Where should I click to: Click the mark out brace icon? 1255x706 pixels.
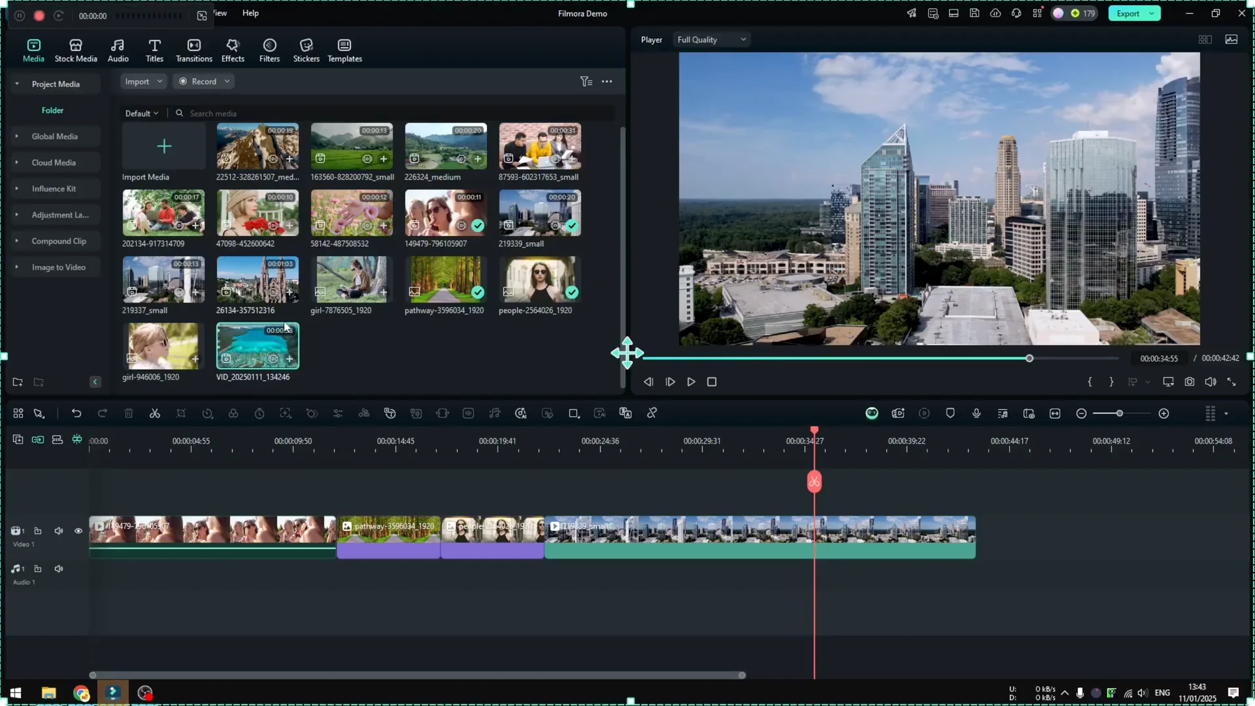(x=1111, y=382)
